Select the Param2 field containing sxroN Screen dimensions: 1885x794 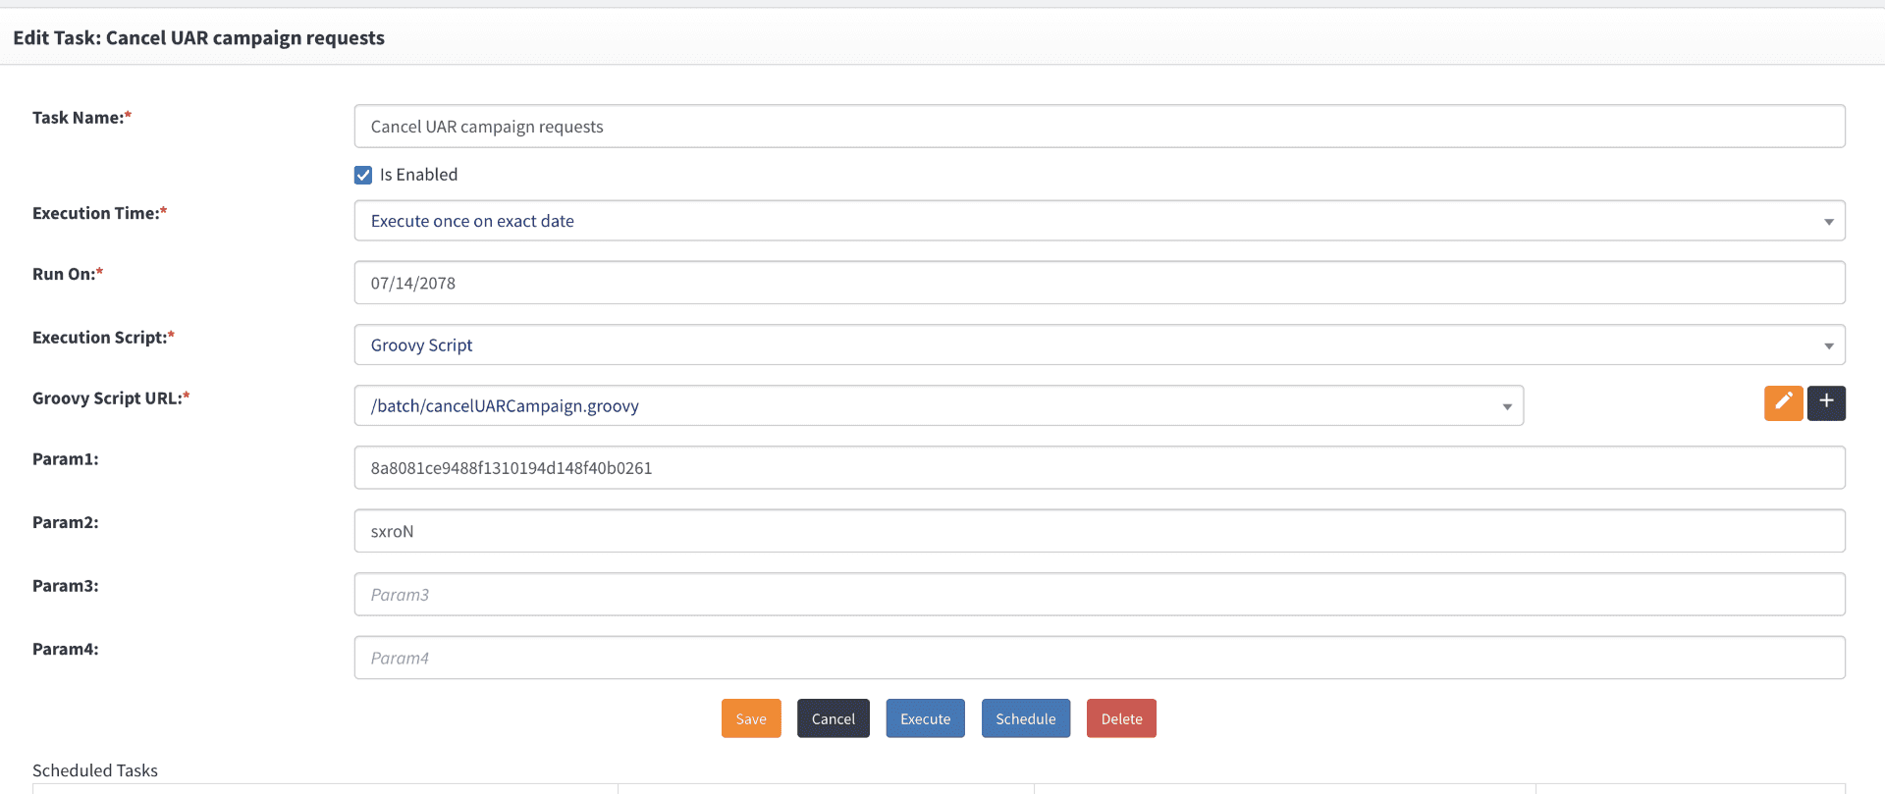[1100, 531]
